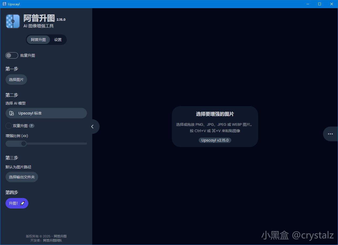Click the 选择 AI 模型 label
Viewport: 338px width, 245px height.
[16, 103]
